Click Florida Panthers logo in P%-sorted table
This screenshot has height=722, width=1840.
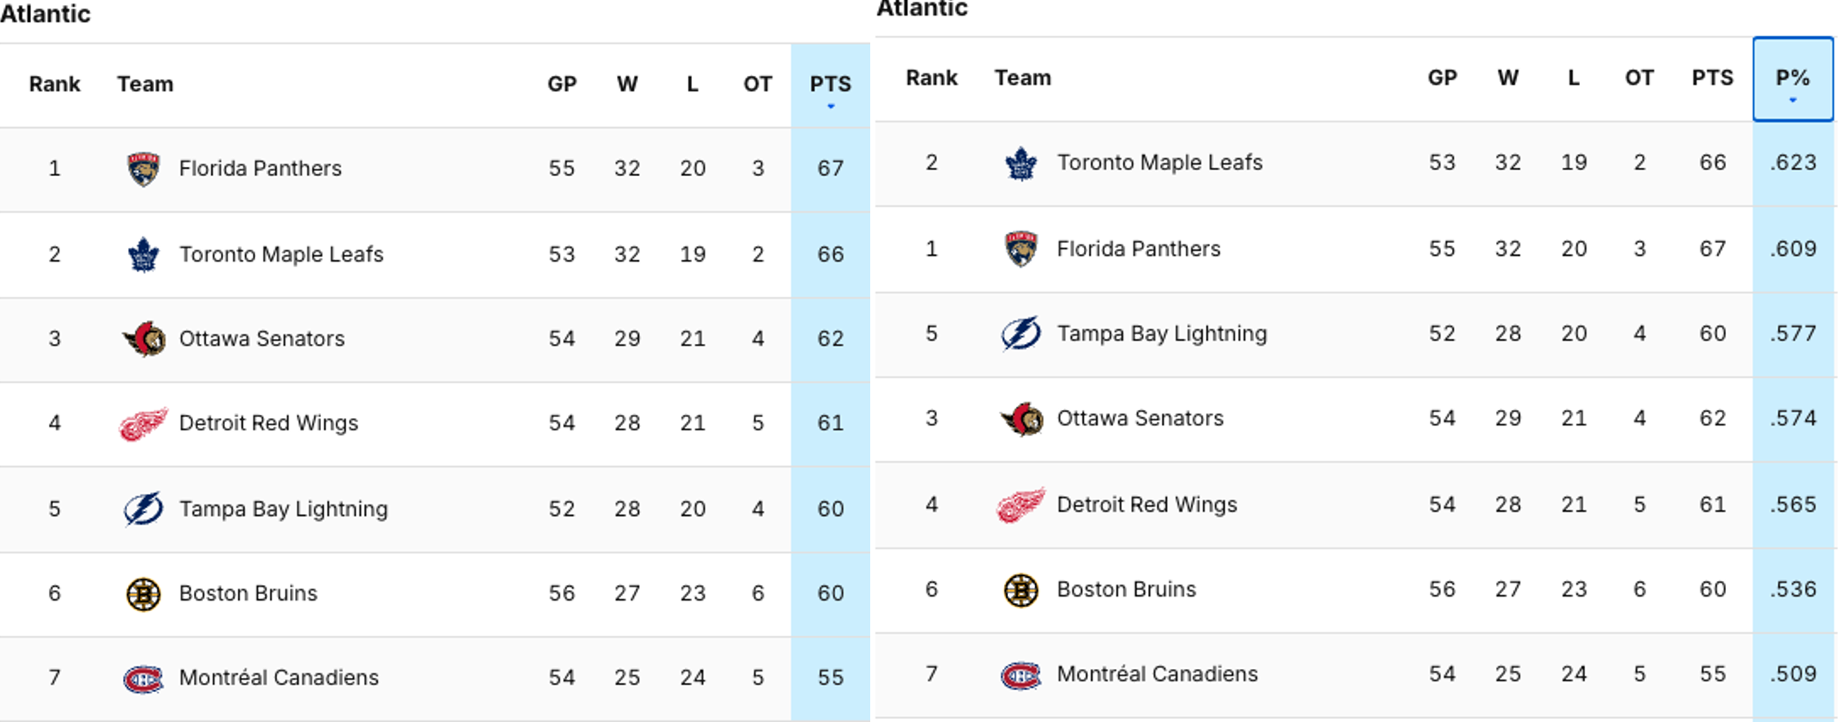pos(1020,249)
